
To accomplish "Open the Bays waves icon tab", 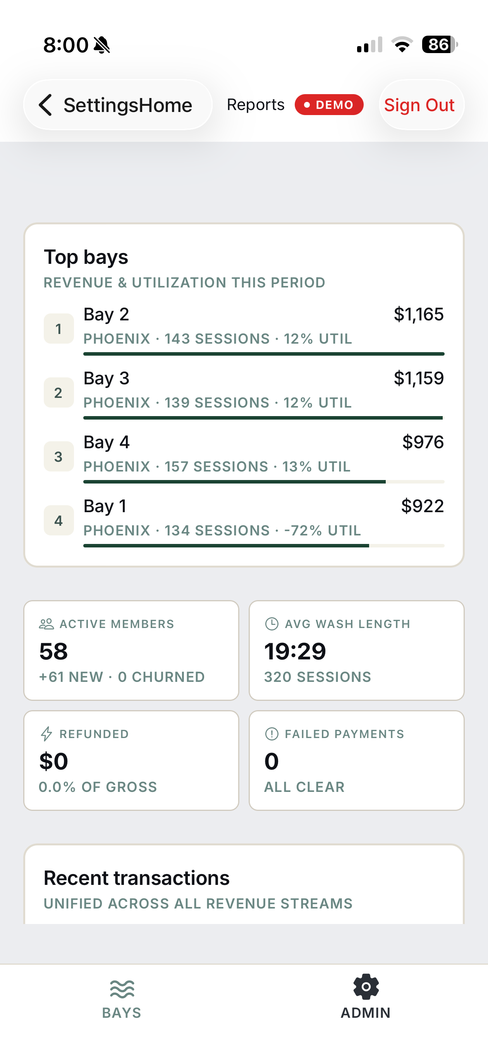I will pos(122,989).
